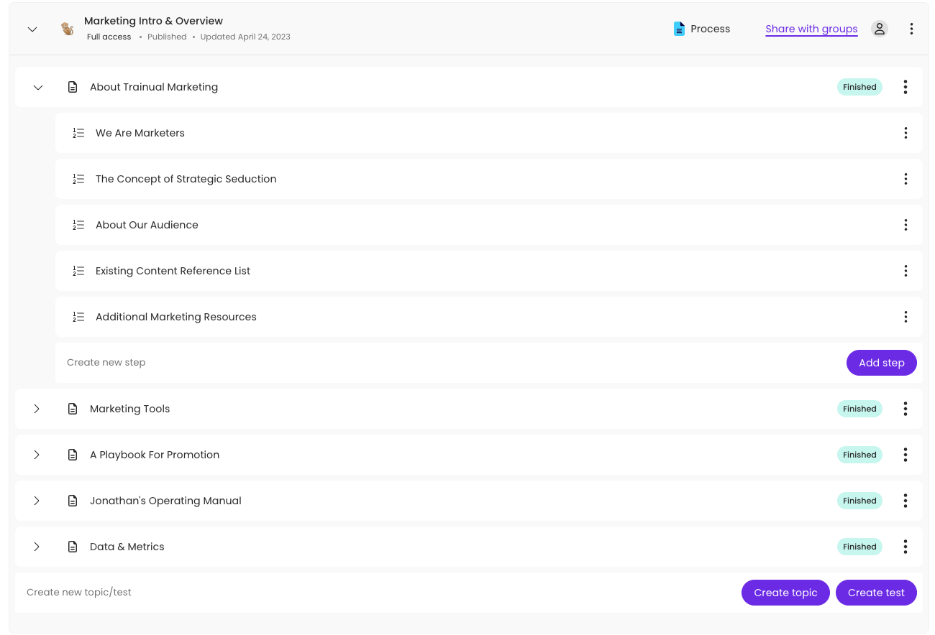Image resolution: width=935 pixels, height=635 pixels.
Task: Type in the Create new step field
Action: [432, 363]
